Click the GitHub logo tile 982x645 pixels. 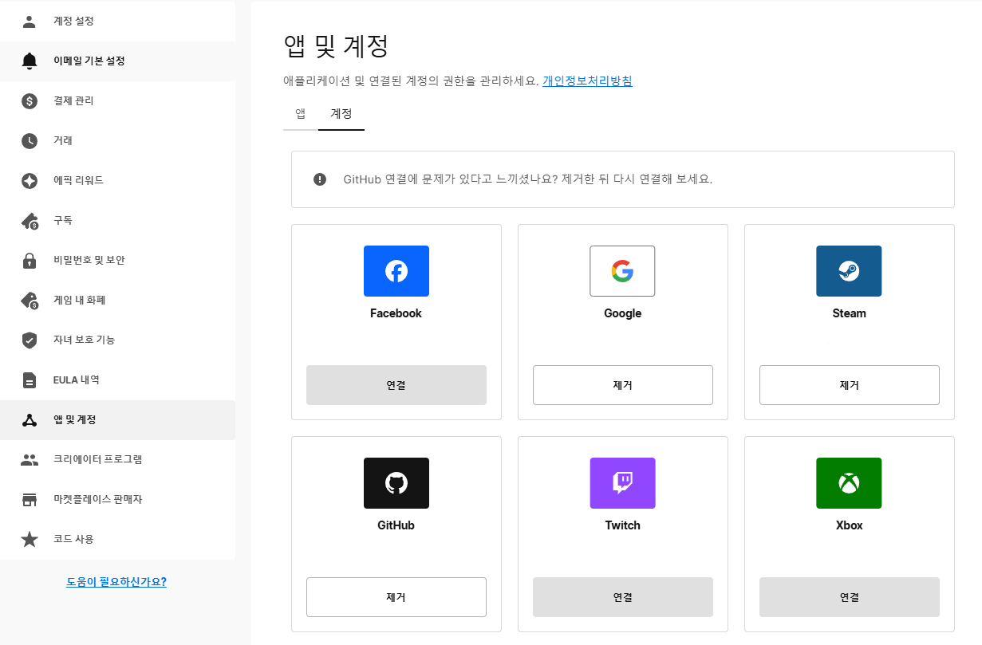point(396,483)
